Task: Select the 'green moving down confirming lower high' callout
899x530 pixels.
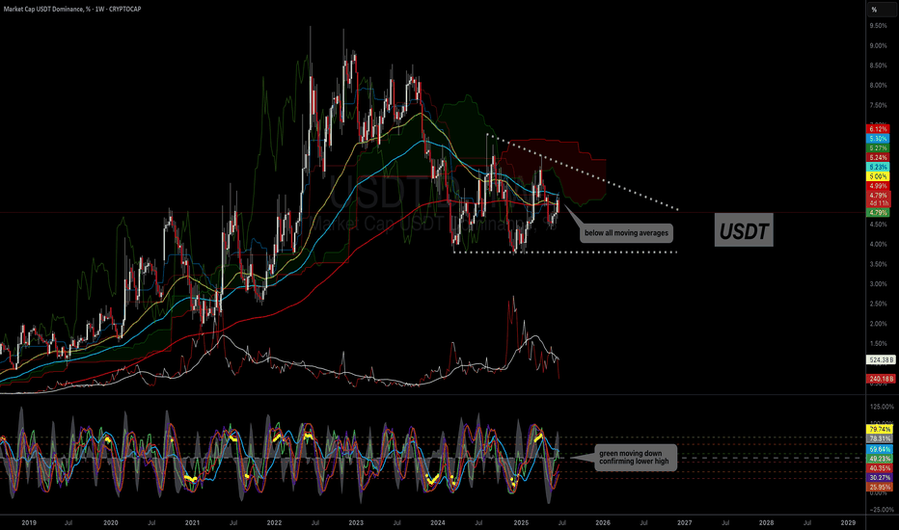Action: [x=636, y=457]
